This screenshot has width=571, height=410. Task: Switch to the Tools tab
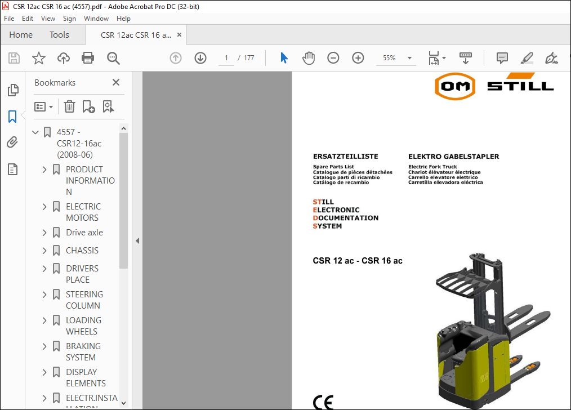[x=59, y=35]
